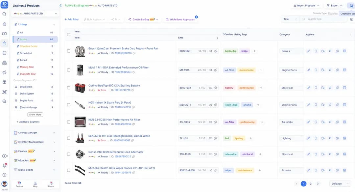
Task: Show Scheduled listings
Action: click(x=35, y=53)
